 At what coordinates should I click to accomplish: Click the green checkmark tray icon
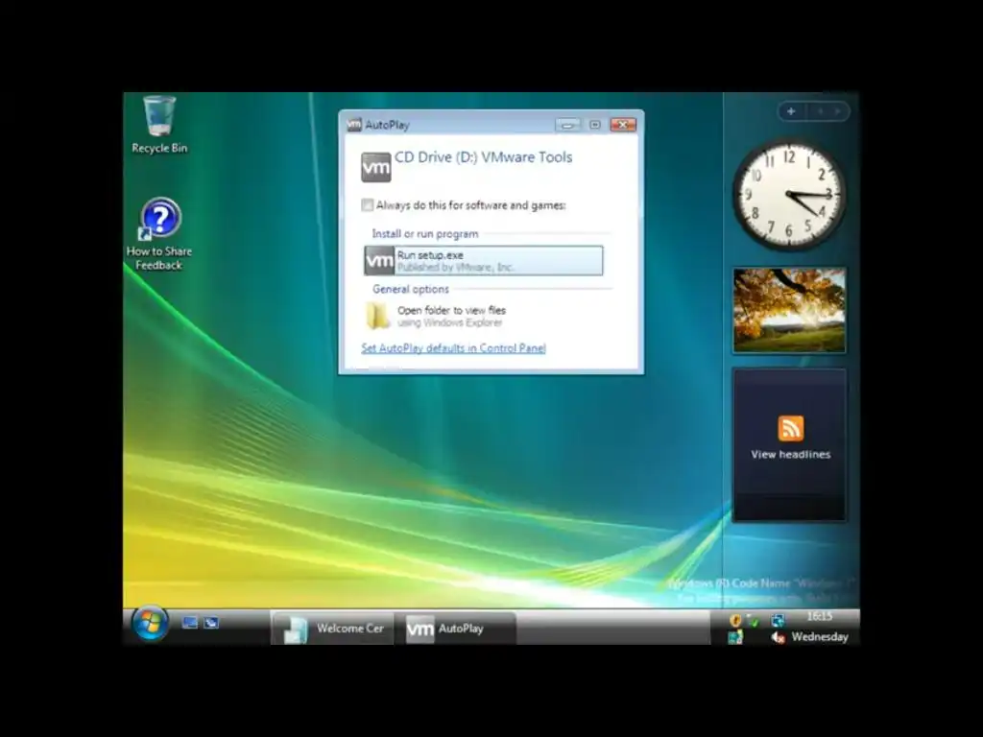(754, 622)
